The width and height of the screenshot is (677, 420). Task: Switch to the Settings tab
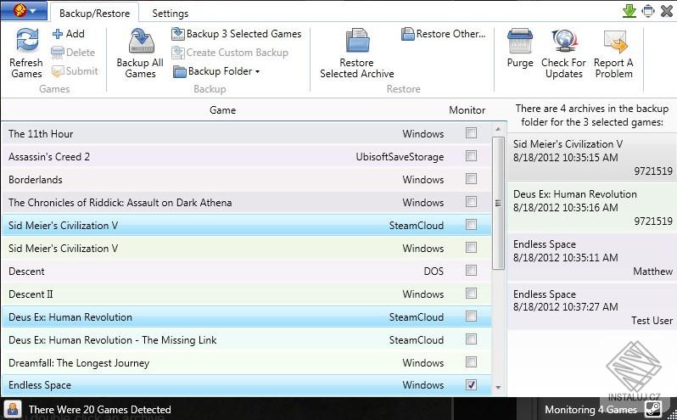(x=171, y=14)
